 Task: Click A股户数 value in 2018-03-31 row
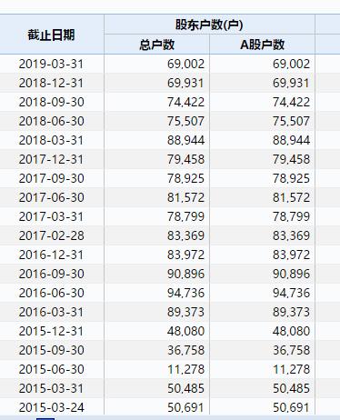(x=291, y=140)
